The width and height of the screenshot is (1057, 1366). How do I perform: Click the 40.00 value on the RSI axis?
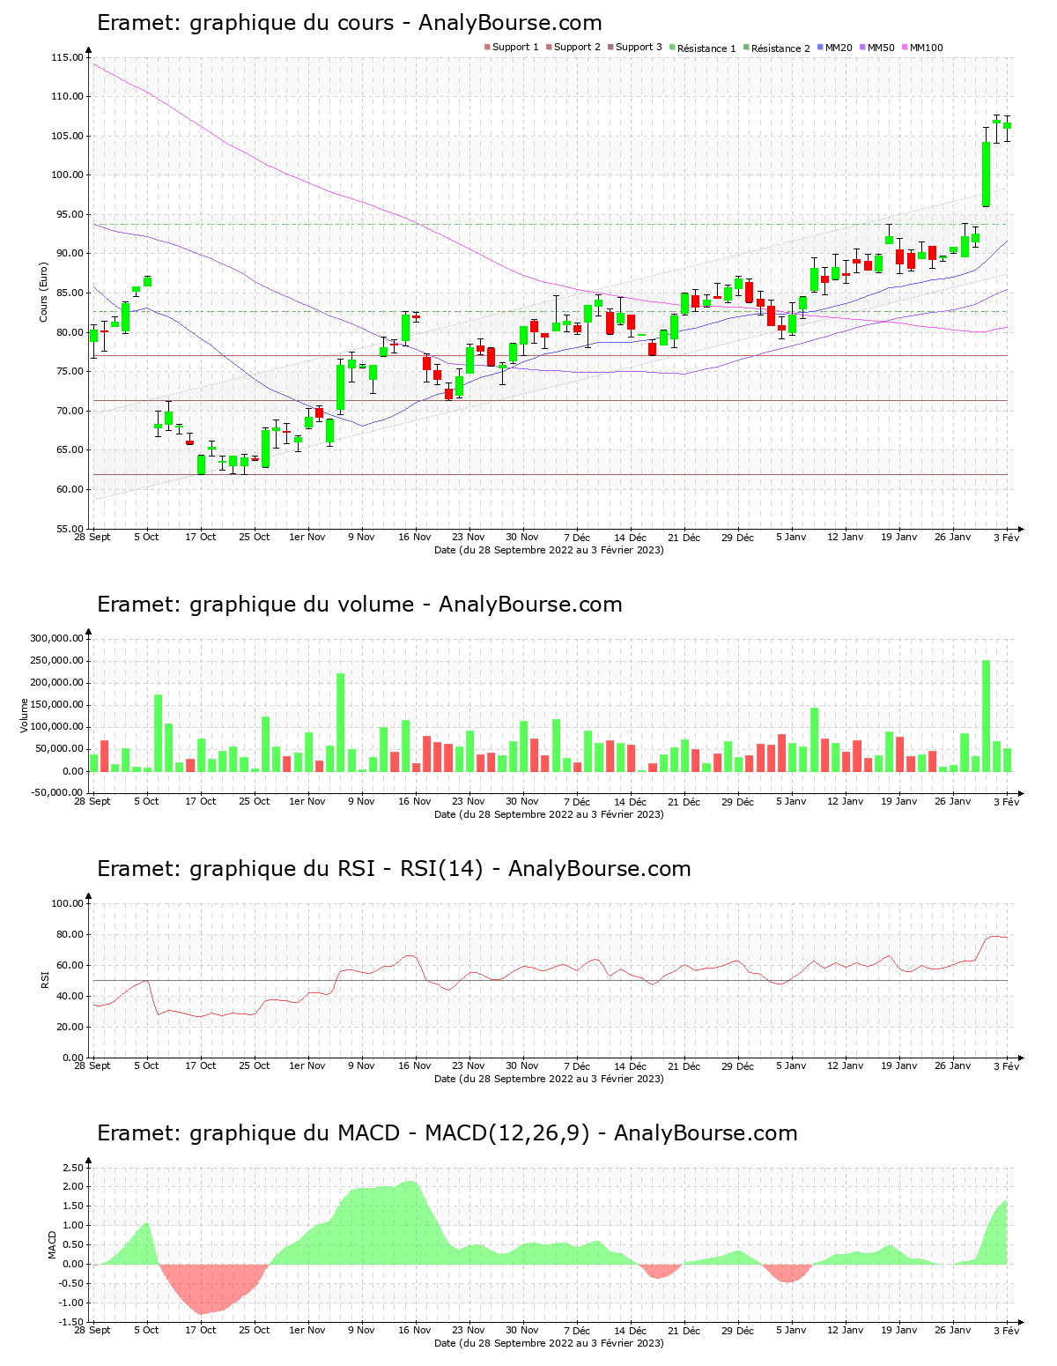click(x=70, y=997)
